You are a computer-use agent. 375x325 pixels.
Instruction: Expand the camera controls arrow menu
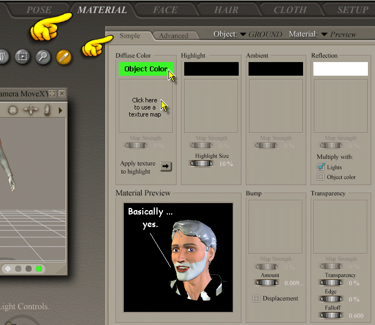tap(60, 110)
